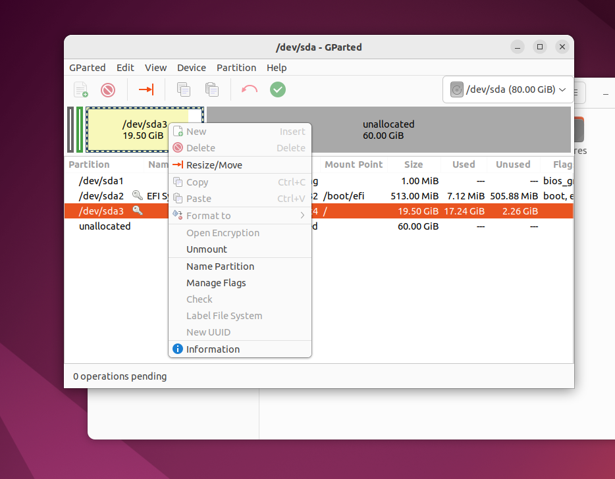Screen dimensions: 615x479
Task: Click the key icon on /dev/sda2 row
Action: point(137,195)
